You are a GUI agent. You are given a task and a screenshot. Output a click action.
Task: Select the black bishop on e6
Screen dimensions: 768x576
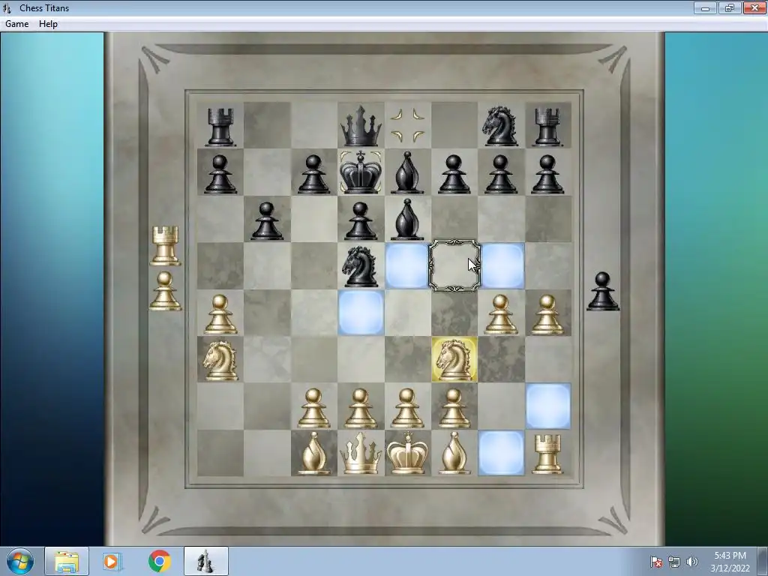[407, 220]
